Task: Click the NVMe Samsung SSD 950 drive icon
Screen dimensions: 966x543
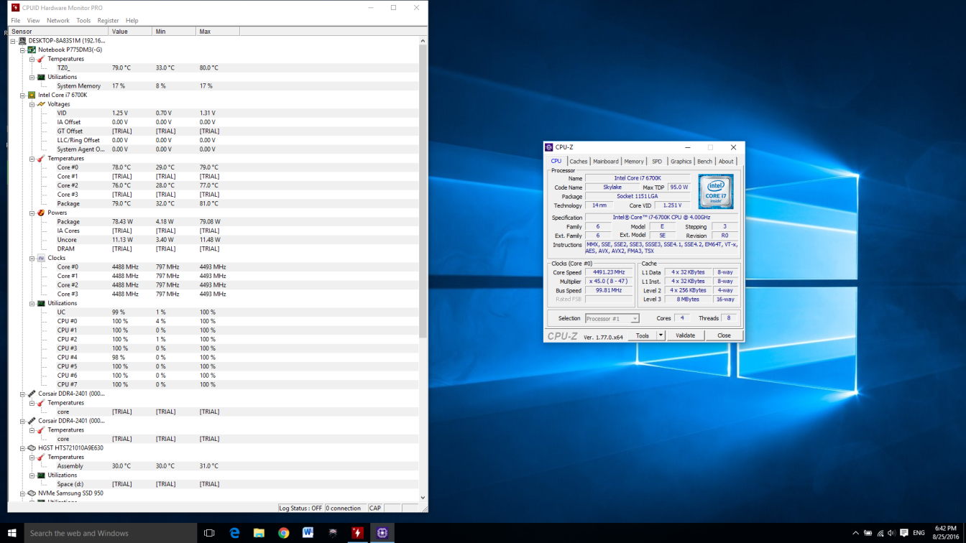Action: point(32,493)
